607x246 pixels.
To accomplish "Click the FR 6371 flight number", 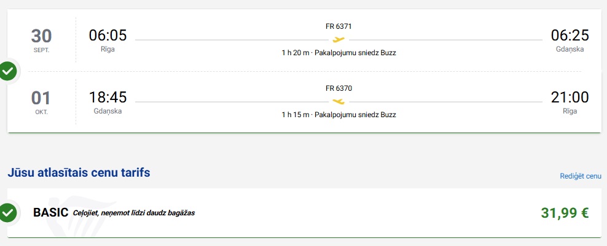I will [339, 26].
